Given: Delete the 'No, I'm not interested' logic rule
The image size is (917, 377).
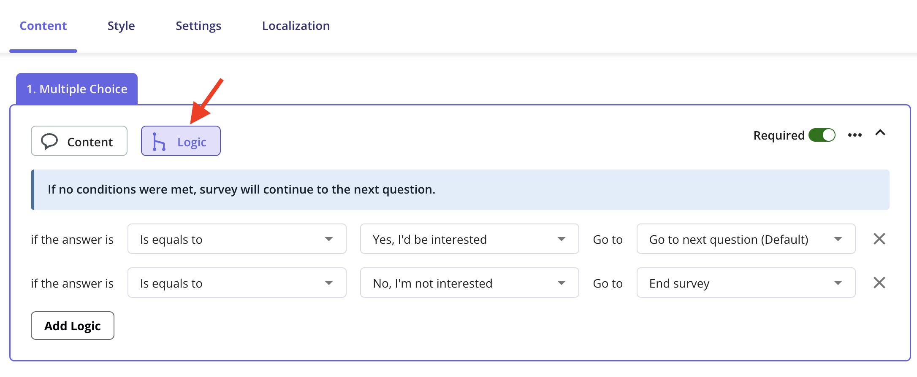Looking at the screenshot, I should tap(879, 283).
